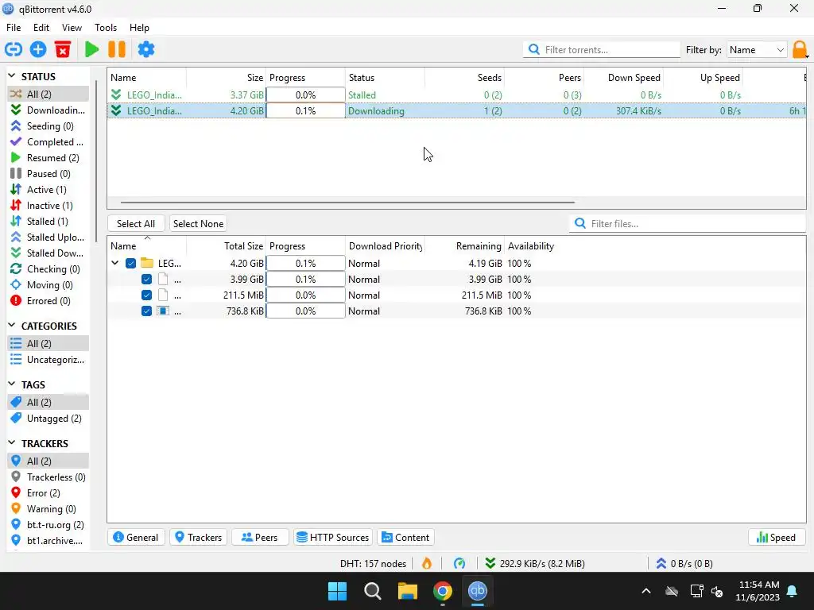Select the Downloading status filter
Viewport: 814px width, 610px height.
point(48,110)
